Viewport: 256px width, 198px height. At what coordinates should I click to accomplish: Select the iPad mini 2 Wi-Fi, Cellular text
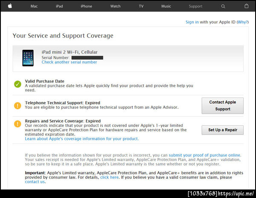(70, 52)
